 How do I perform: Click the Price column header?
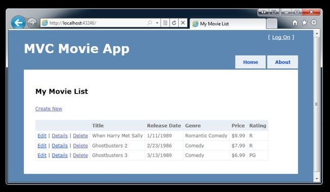click(238, 126)
